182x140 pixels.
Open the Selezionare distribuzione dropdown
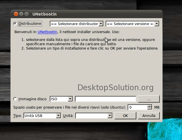[x=77, y=24]
